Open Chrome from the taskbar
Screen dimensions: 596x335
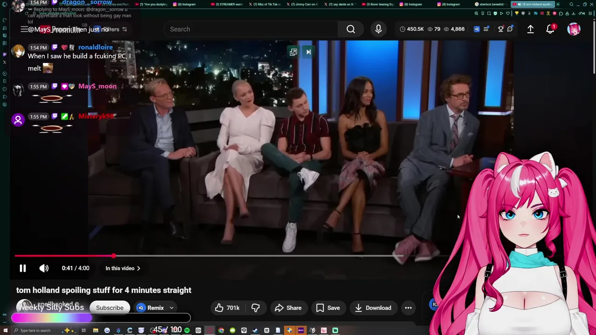pyautogui.click(x=221, y=330)
